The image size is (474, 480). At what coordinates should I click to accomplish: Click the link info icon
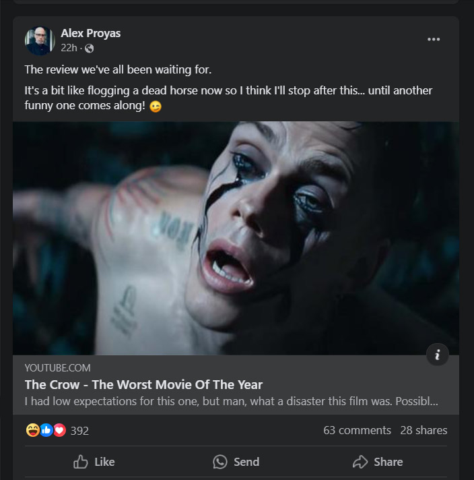click(x=438, y=355)
